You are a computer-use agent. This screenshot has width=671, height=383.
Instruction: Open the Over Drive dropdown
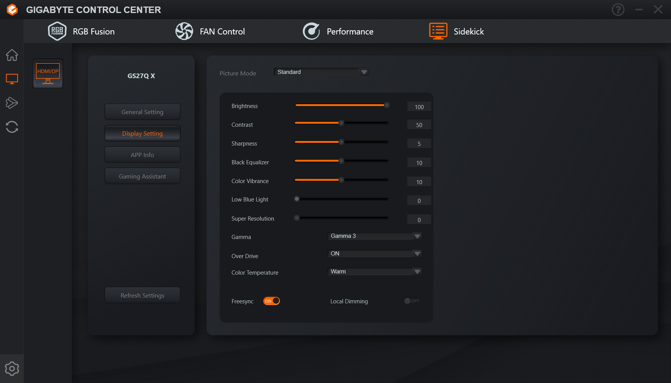pyautogui.click(x=375, y=254)
